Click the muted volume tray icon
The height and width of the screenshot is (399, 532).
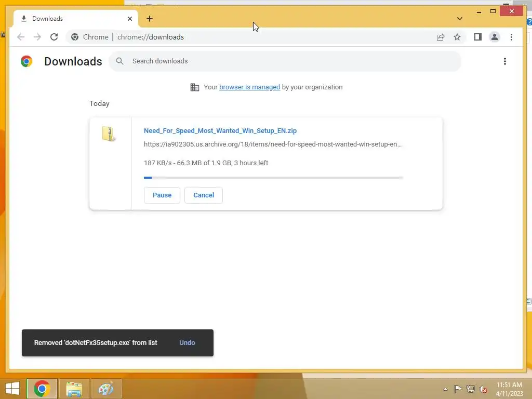coord(483,389)
